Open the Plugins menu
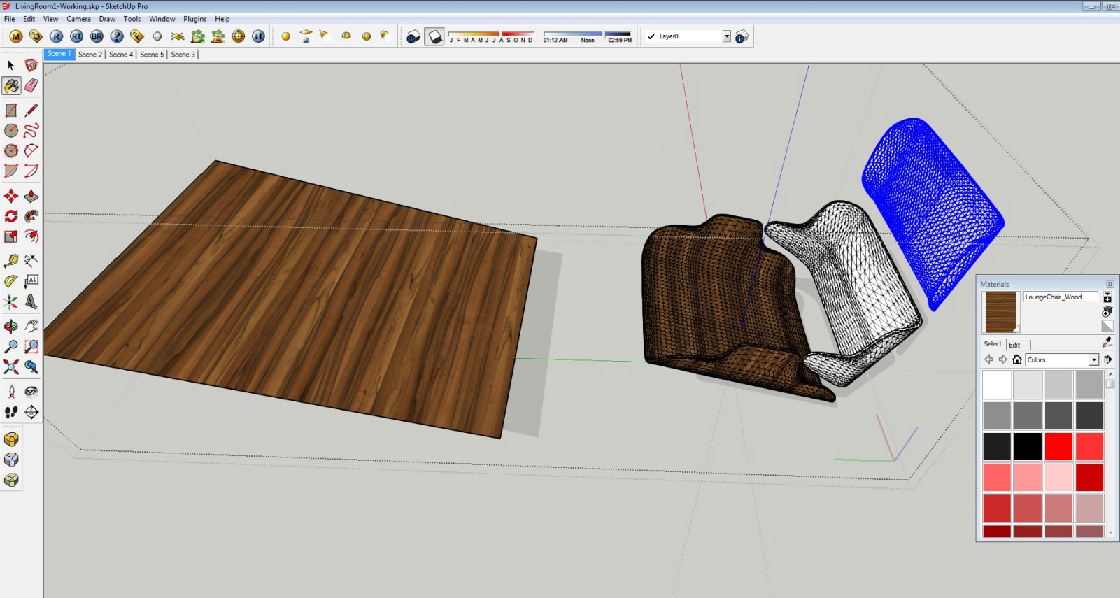 pyautogui.click(x=194, y=19)
